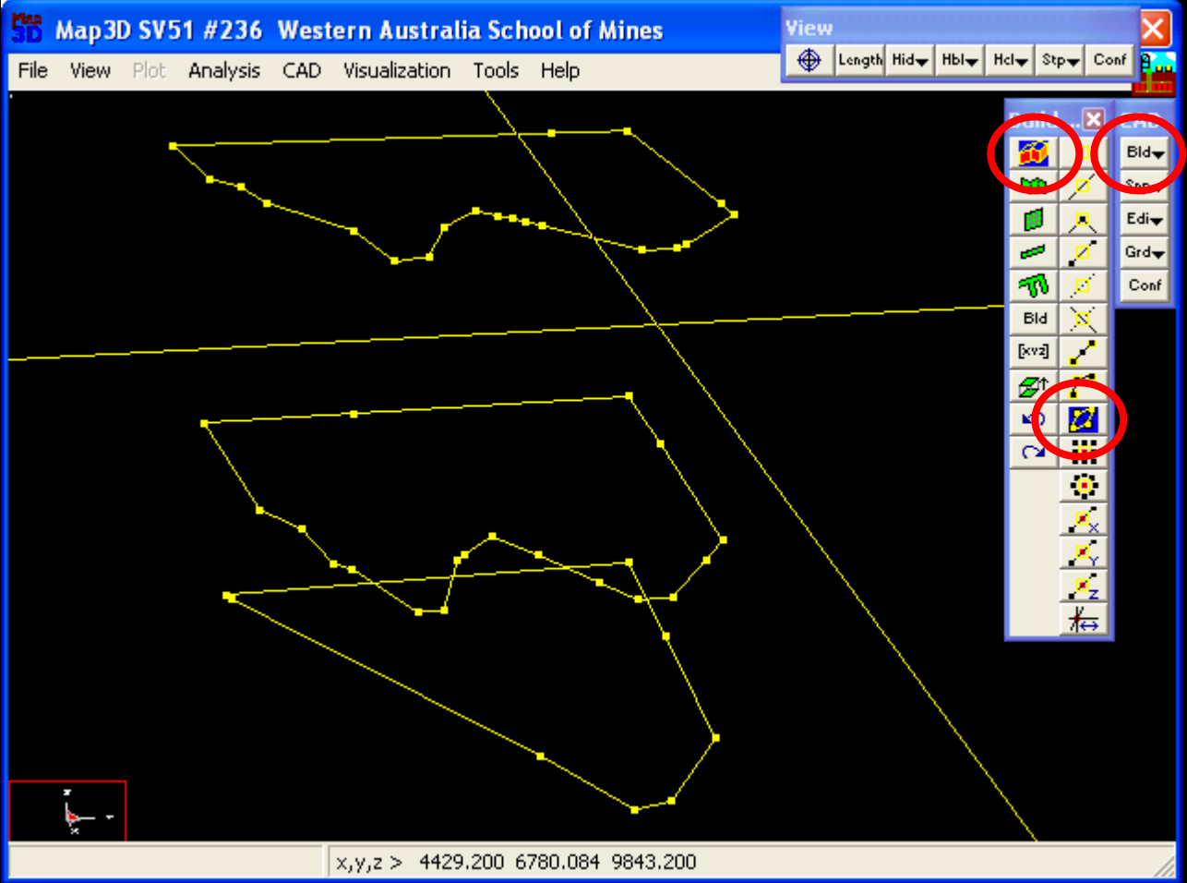Click the axis double-arrow icon at toolbar bottom
This screenshot has height=883, width=1187.
[1083, 619]
